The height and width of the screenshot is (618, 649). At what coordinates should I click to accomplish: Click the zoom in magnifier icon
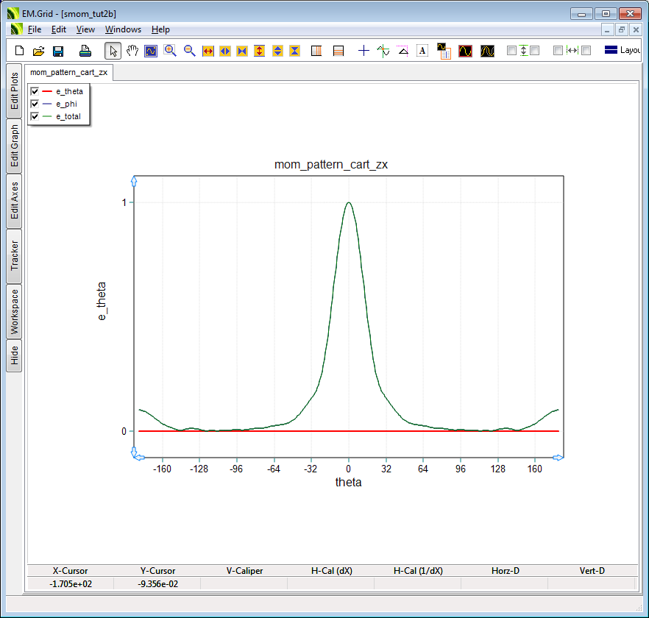pos(170,51)
